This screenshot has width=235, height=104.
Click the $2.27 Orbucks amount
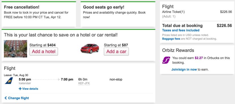(199, 58)
